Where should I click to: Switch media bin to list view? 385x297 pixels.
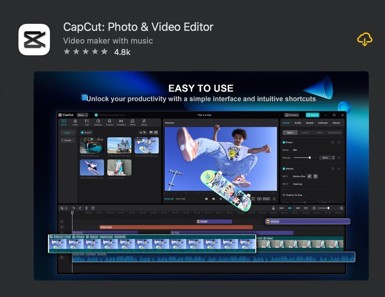(x=151, y=133)
